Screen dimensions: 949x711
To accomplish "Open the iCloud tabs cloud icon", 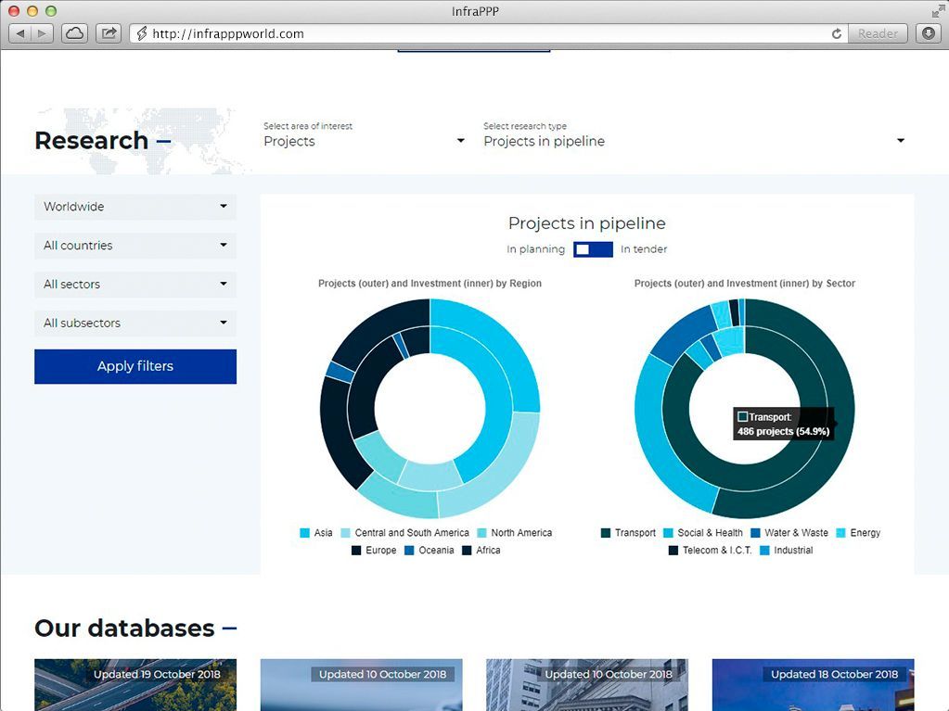I will click(74, 33).
